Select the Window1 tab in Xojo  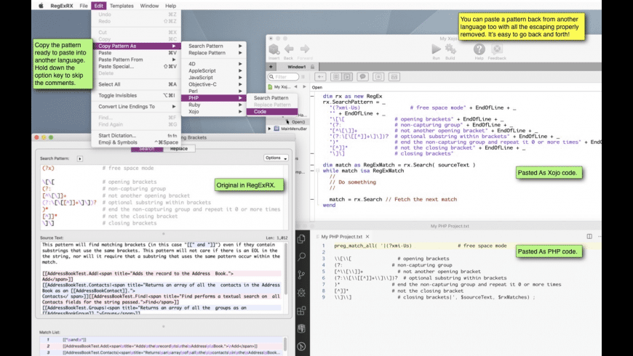pyautogui.click(x=295, y=67)
